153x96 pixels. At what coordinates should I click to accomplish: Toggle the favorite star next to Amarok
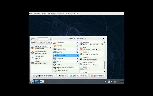[102, 44]
